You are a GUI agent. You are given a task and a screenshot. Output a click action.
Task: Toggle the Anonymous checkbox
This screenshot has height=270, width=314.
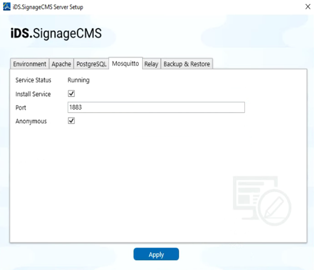[x=71, y=120]
